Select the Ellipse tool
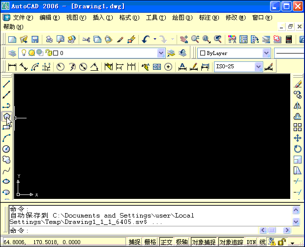Viewport: 305px width, 247px height. click(6, 181)
